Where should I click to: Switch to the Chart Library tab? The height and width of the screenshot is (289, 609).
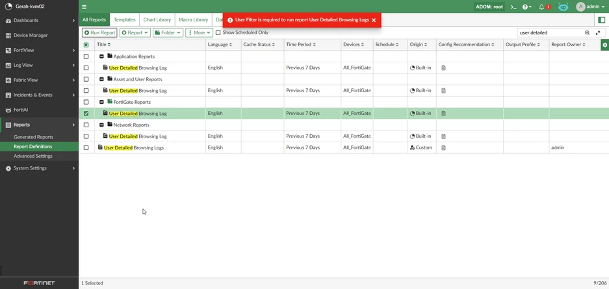157,19
